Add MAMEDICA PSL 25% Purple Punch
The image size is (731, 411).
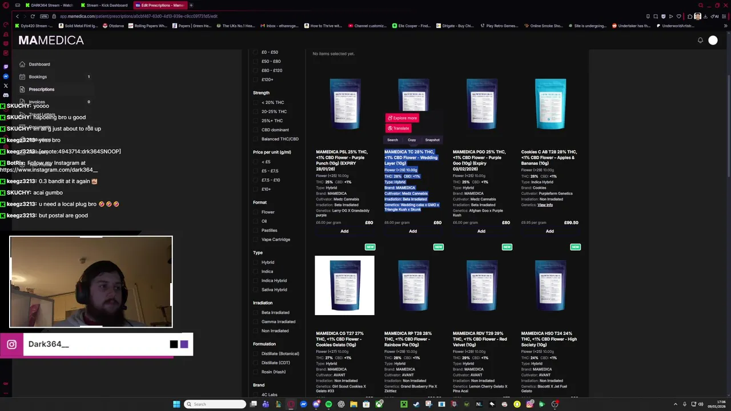pyautogui.click(x=344, y=231)
